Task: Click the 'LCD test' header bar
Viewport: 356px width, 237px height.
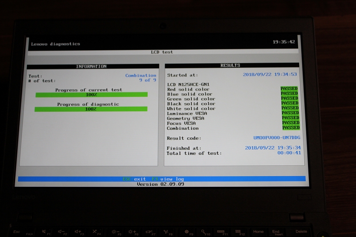Action: coord(163,52)
